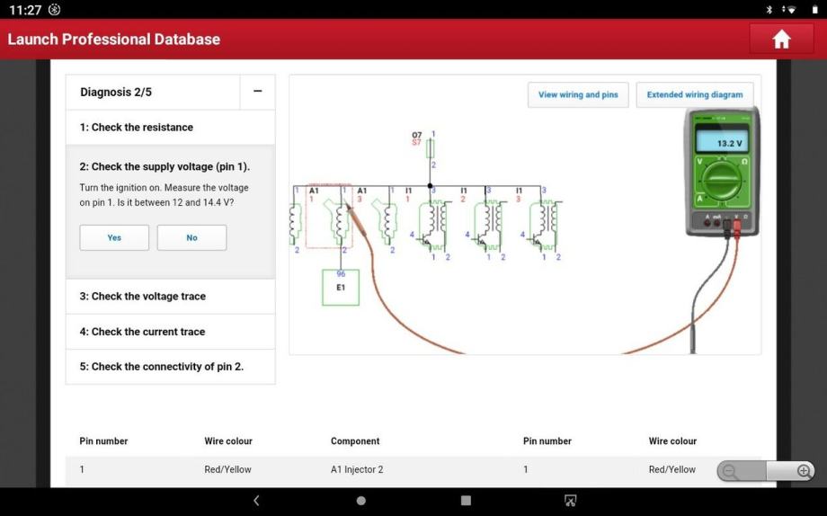
Task: Click the zoom out magnifier icon
Action: tap(729, 471)
